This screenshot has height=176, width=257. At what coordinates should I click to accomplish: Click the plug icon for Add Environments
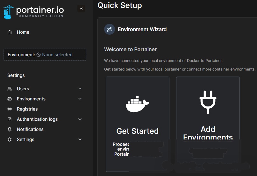tap(208, 102)
